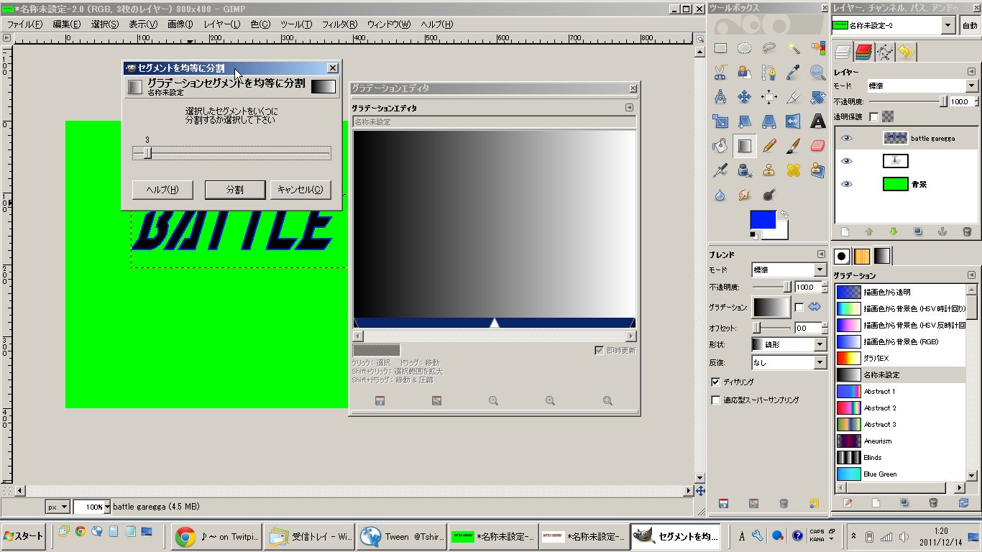982x552 pixels.
Task: Toggle the 透明保護 lock checkbox
Action: tap(874, 116)
